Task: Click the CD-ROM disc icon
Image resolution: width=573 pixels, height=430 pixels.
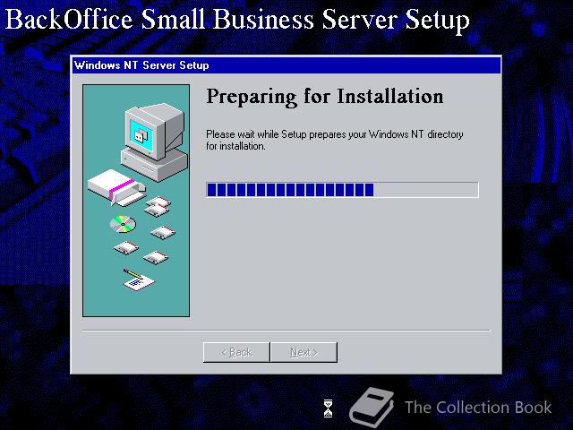Action: pyautogui.click(x=123, y=224)
